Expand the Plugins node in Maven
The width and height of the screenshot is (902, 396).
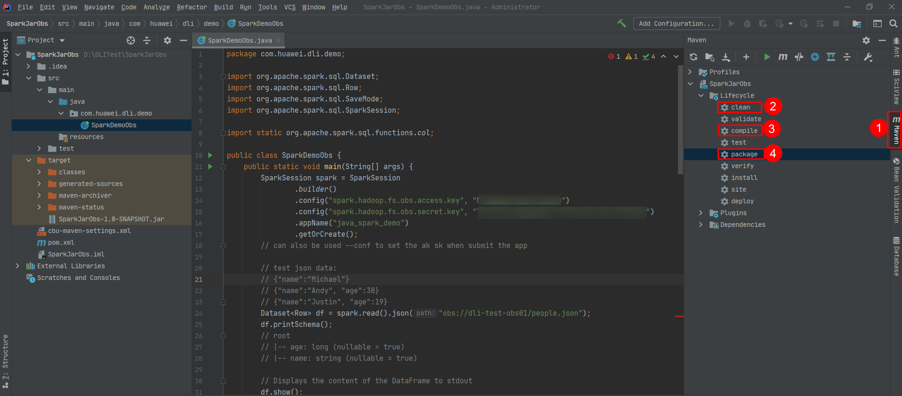point(701,213)
